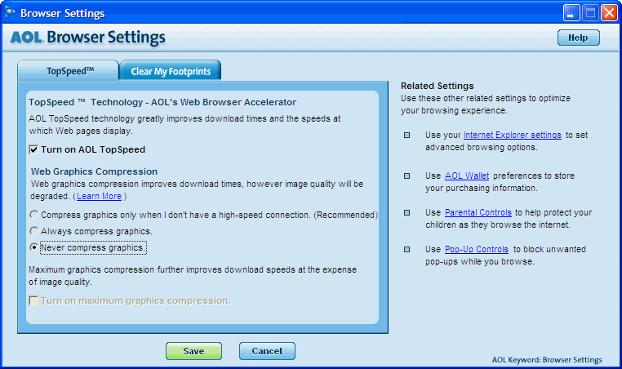The image size is (622, 369).
Task: Click AOL Keyword: Browser Settings text
Action: [547, 360]
